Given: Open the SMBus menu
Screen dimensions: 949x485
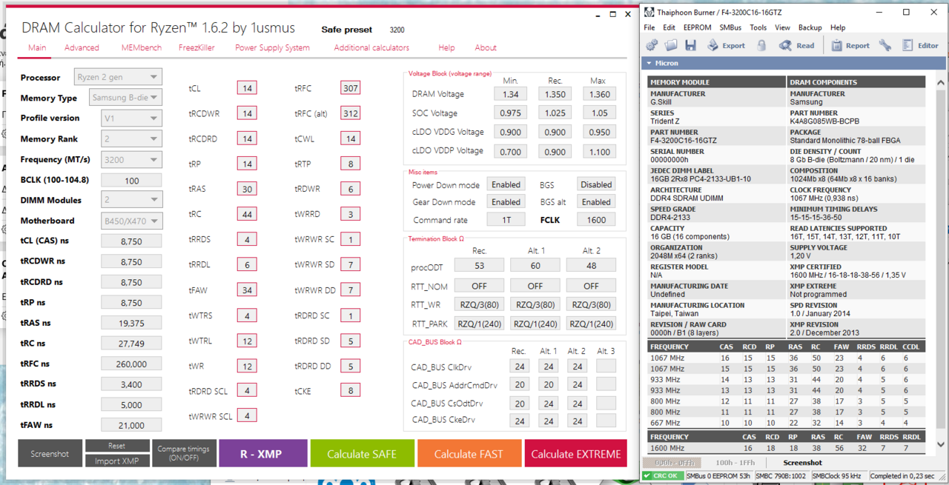Looking at the screenshot, I should point(730,27).
